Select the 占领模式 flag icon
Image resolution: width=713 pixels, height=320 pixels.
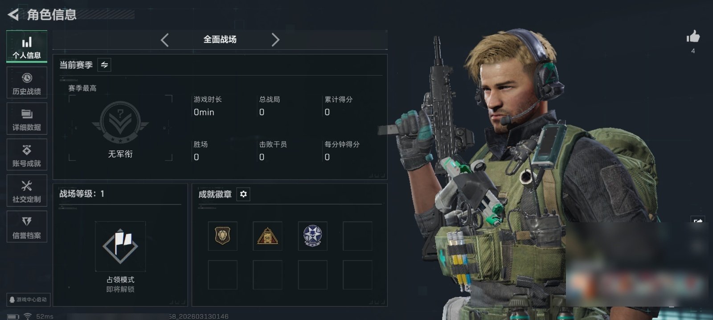[x=120, y=246]
